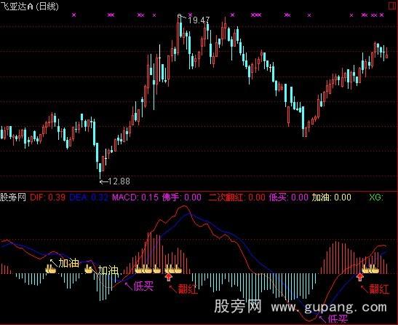
Task: Click the right red 翻红 annotation text
Action: [379, 289]
